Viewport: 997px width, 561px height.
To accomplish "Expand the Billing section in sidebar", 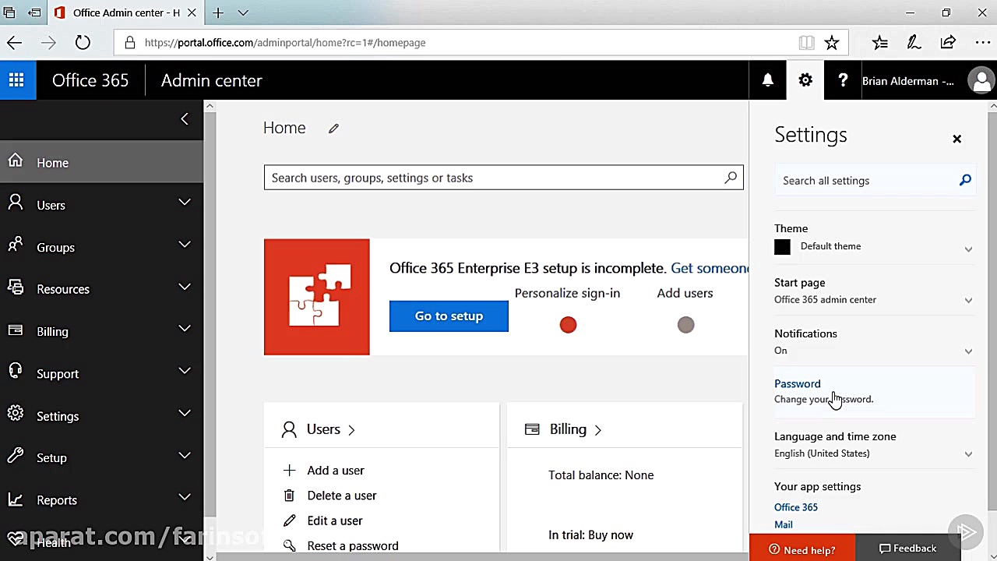I will point(185,329).
